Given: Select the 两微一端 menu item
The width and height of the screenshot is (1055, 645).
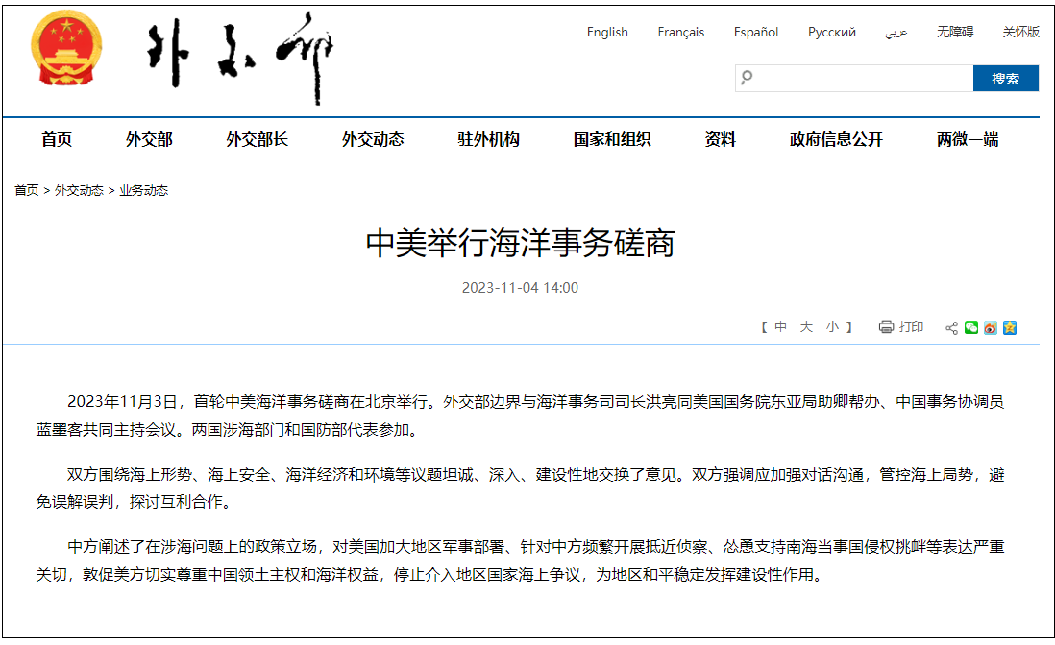Looking at the screenshot, I should pos(965,138).
